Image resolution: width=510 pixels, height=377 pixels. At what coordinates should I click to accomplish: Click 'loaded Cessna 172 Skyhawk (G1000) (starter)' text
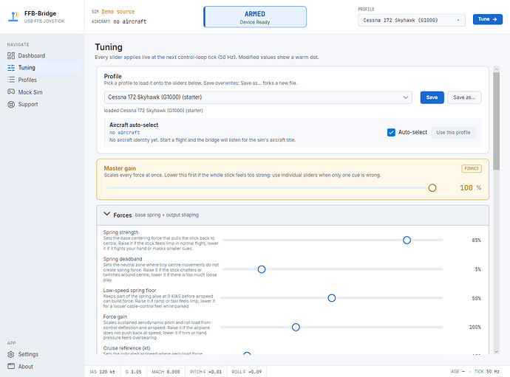click(153, 111)
